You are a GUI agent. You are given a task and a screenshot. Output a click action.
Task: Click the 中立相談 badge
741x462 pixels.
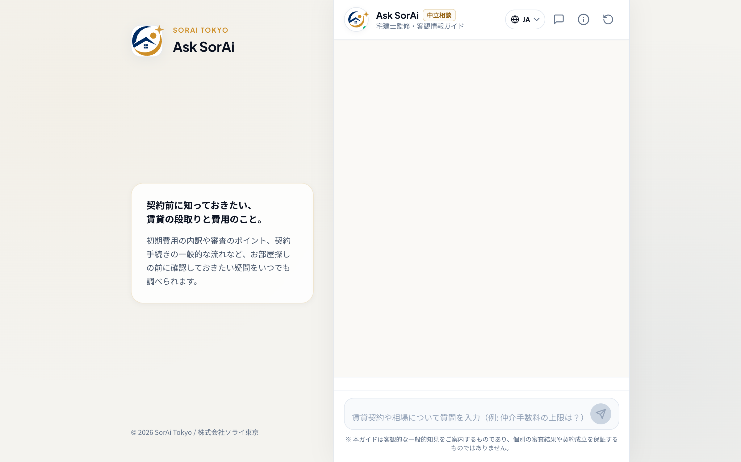(439, 15)
